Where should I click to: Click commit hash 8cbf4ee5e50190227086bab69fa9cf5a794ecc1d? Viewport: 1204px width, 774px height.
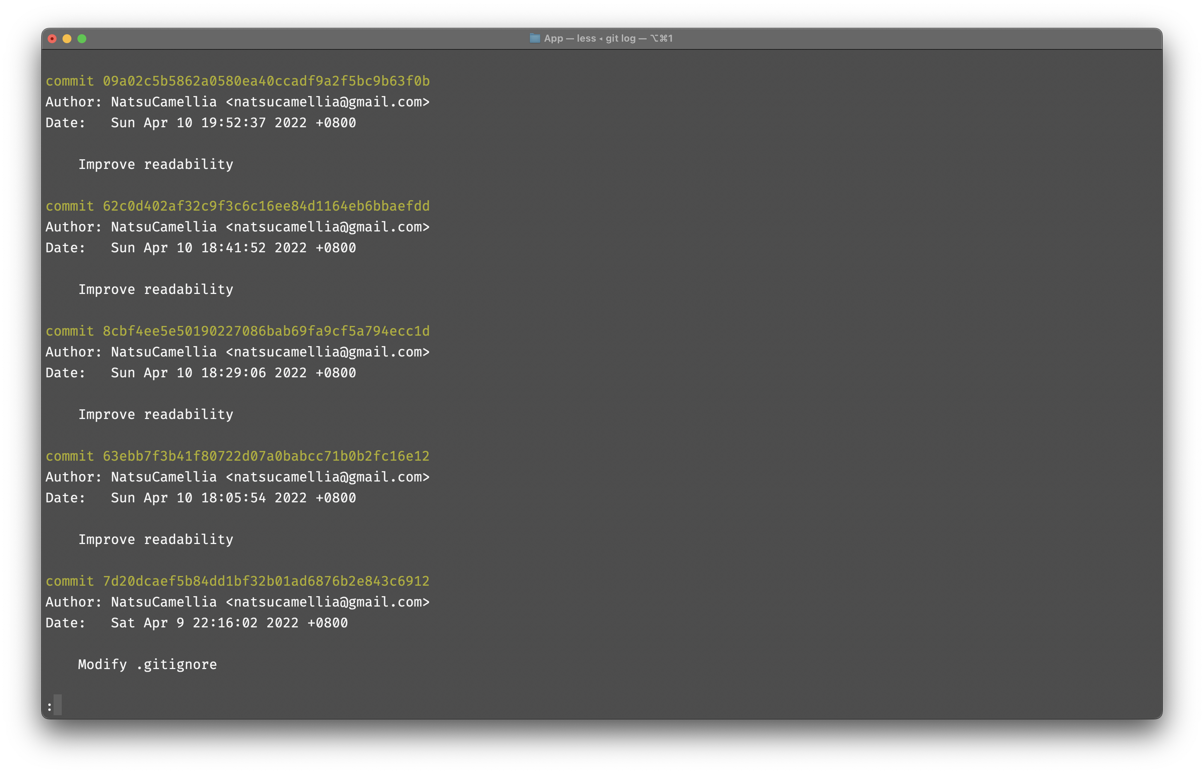[x=266, y=331]
